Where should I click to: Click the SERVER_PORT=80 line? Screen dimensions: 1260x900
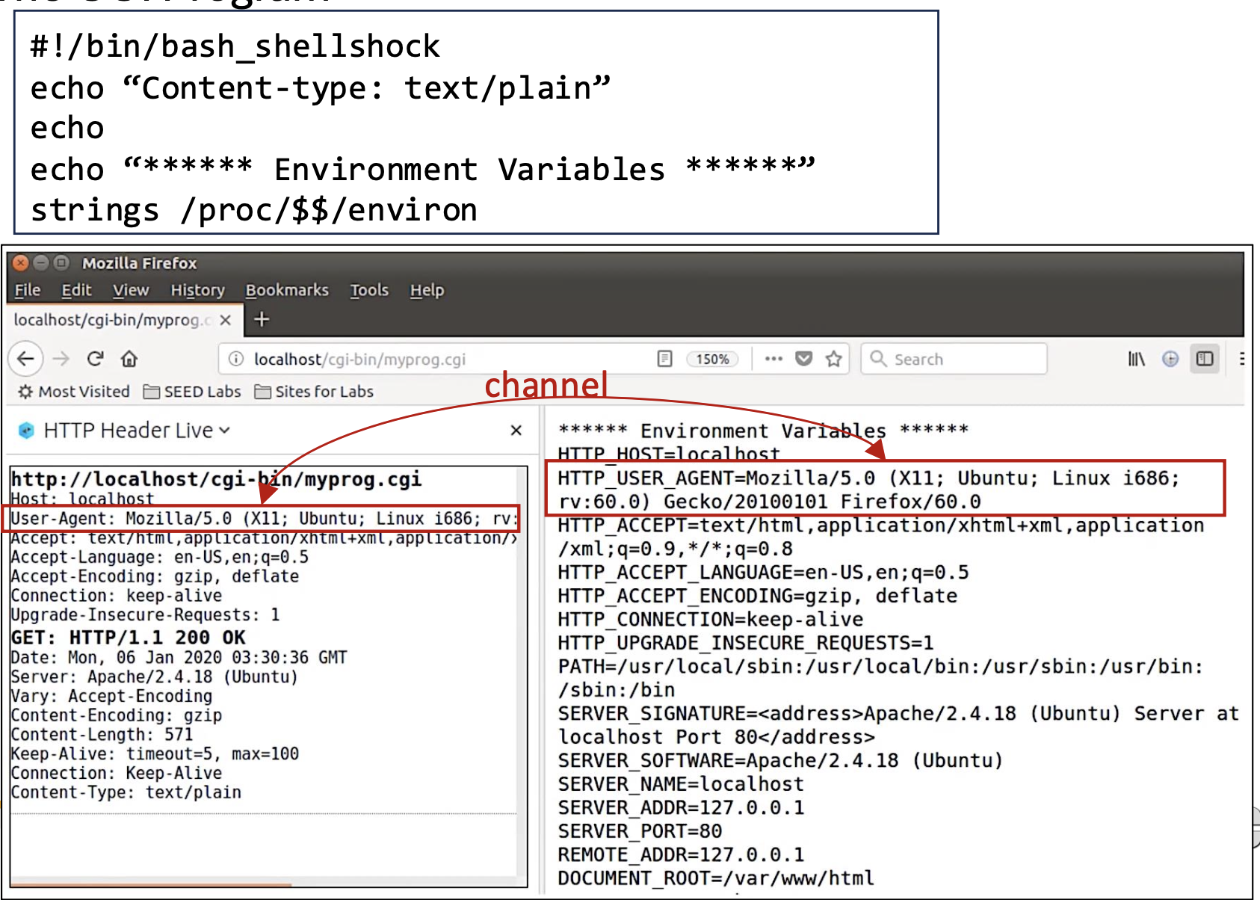(x=640, y=831)
